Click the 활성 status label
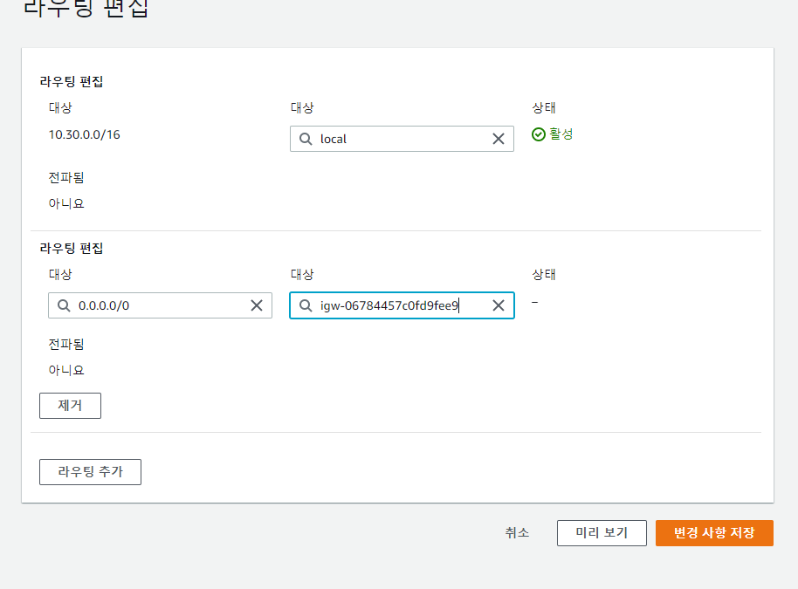This screenshot has height=589, width=798. 561,134
